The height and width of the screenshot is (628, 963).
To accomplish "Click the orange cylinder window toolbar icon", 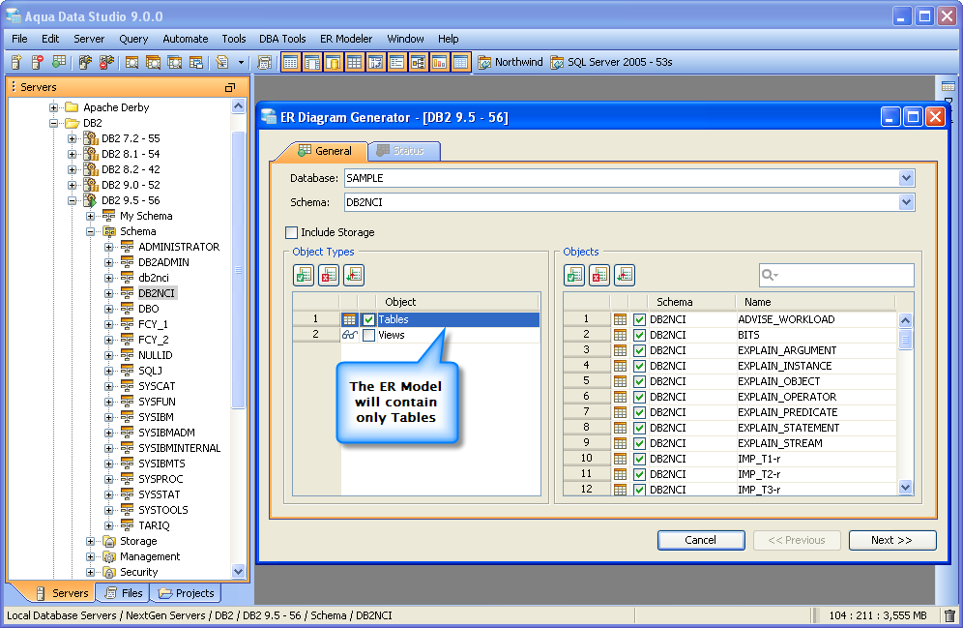I will coord(333,62).
